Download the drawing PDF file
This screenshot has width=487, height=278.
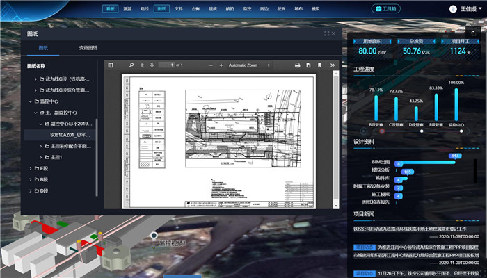tap(308, 65)
